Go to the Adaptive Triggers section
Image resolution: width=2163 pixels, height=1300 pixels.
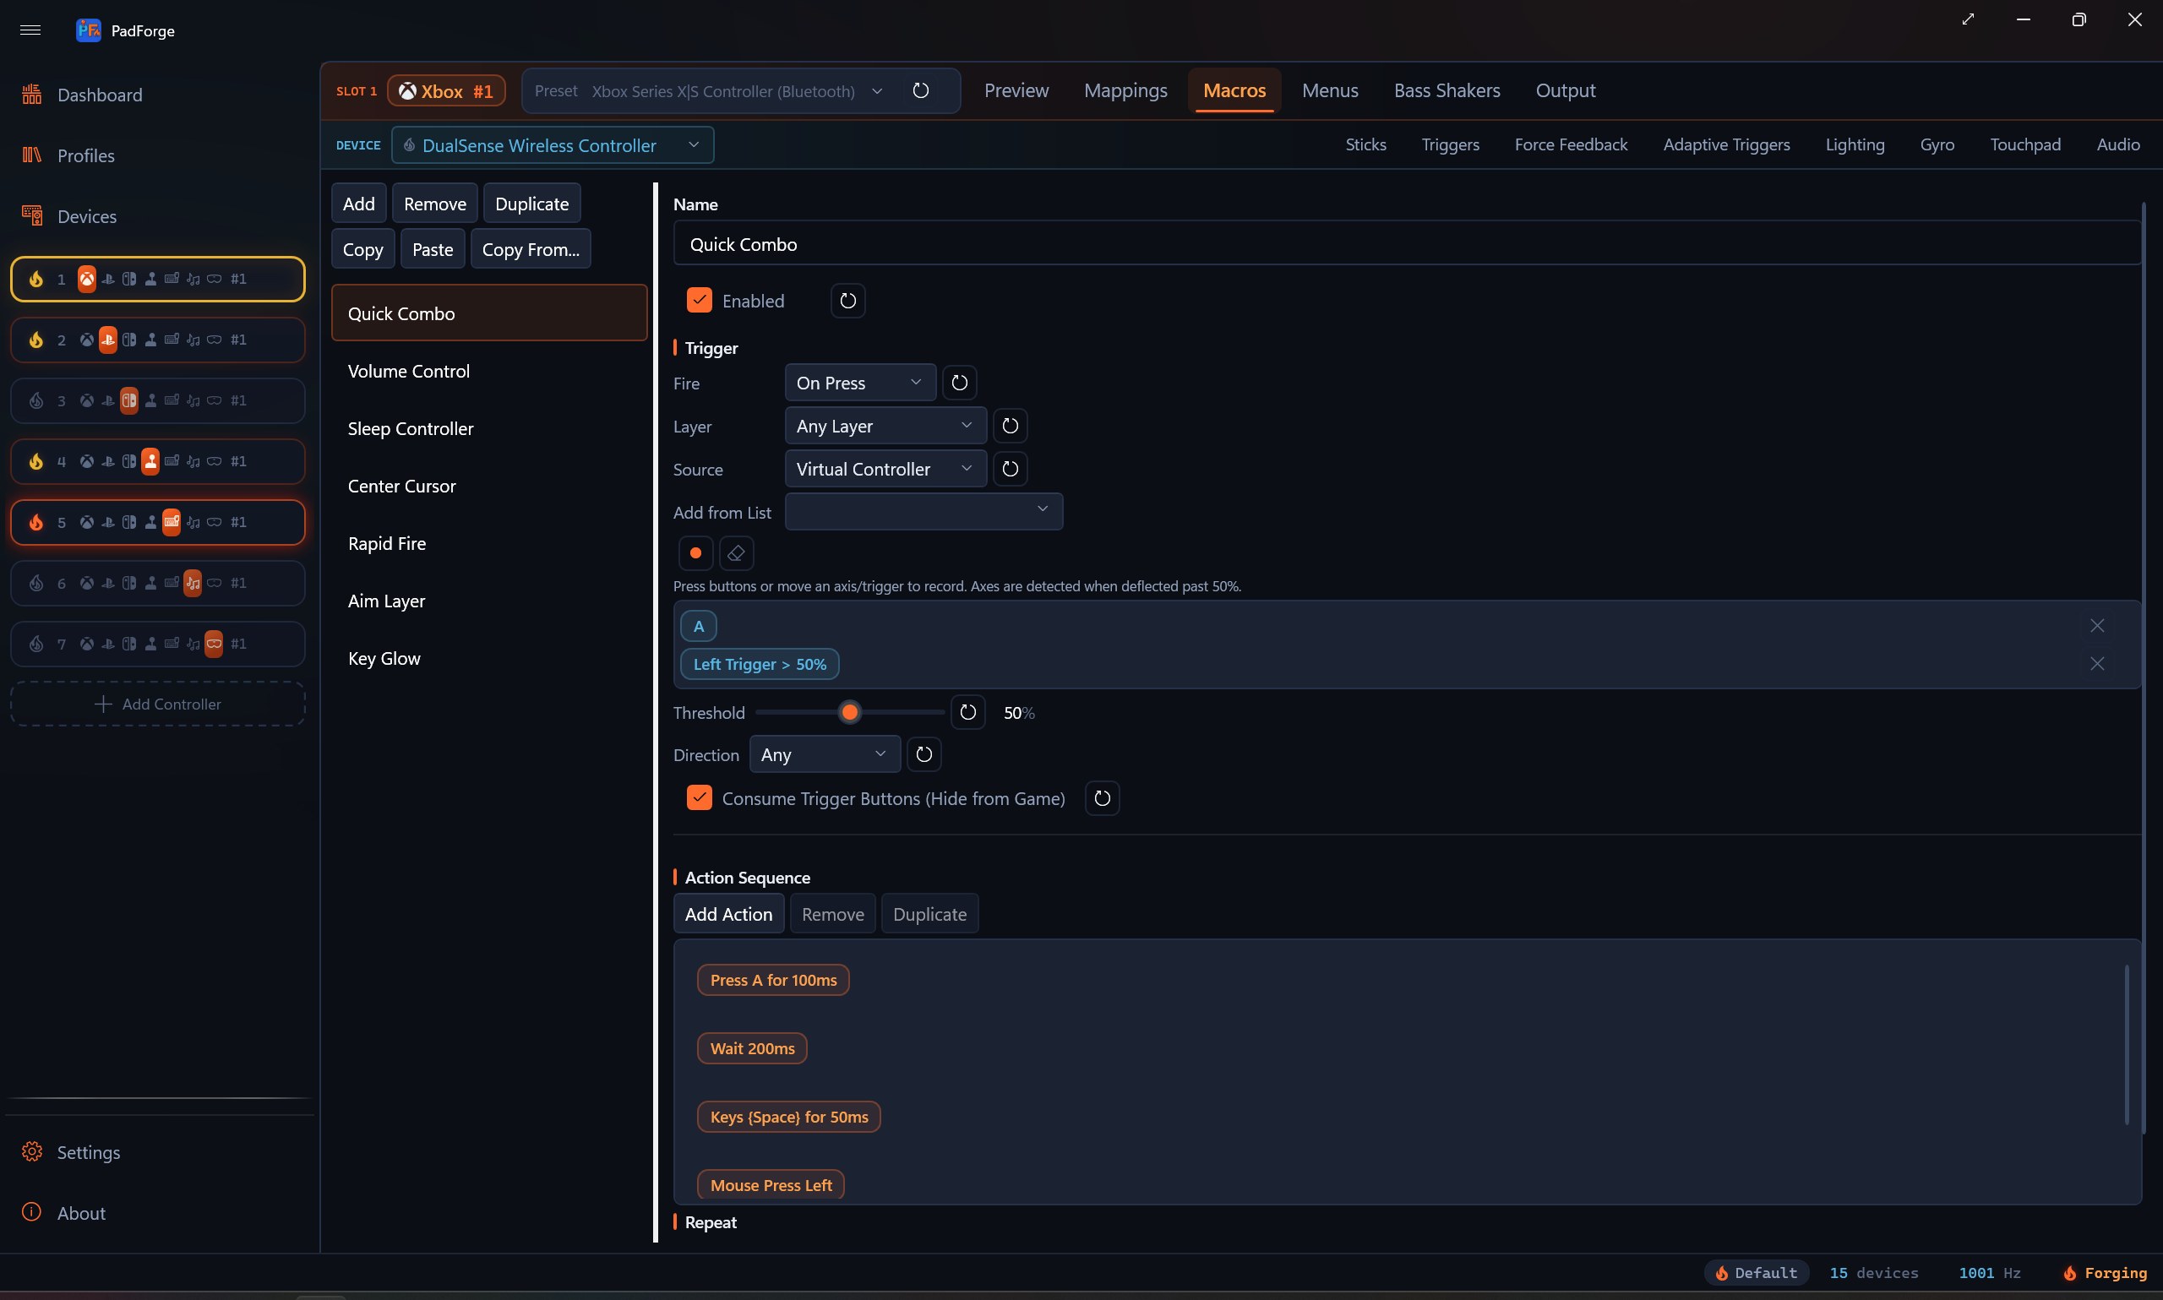1726,144
